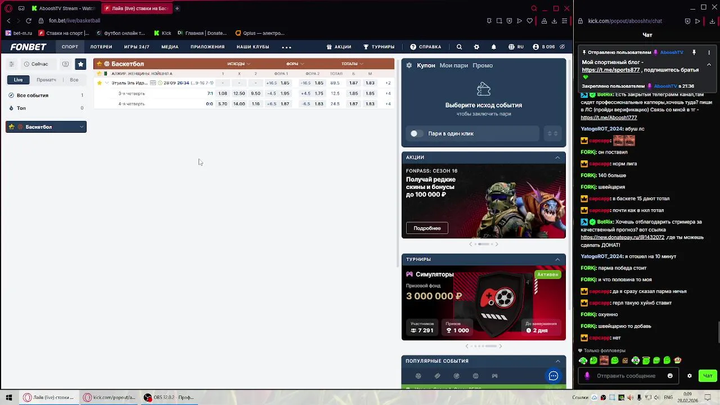Open the donatepay link in chat
The height and width of the screenshot is (405, 720).
coord(622,237)
